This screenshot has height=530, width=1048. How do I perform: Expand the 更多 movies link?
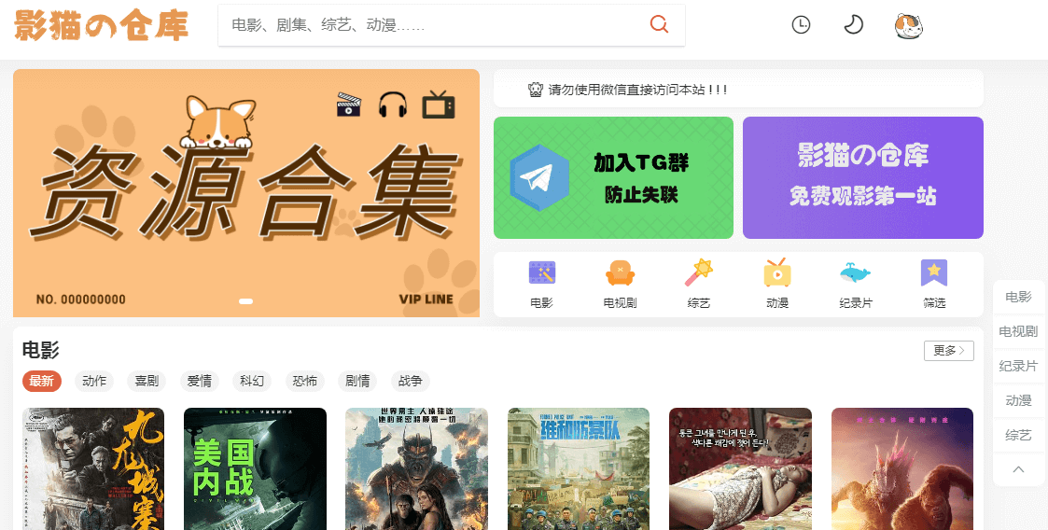(948, 350)
